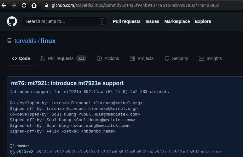Screen dimensions: 243x157
Task: Open the v5.12 tag link
Action: point(59,152)
